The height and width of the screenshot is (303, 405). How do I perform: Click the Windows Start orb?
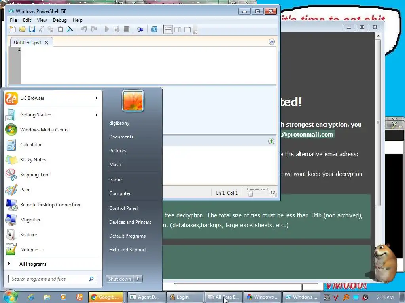coord(10,297)
